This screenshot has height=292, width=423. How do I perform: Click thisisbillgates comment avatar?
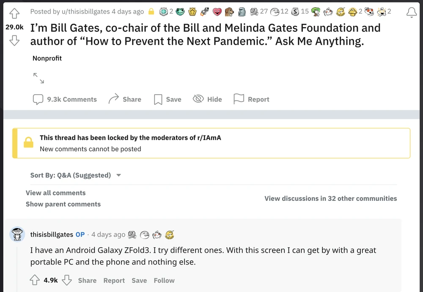[x=17, y=234]
